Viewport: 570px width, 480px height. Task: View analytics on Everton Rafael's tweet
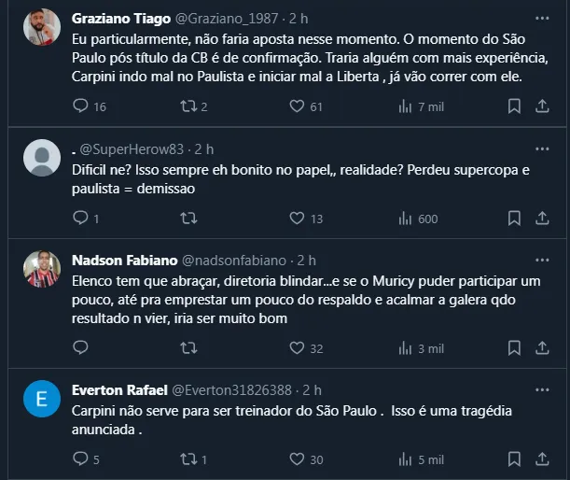[x=405, y=459]
